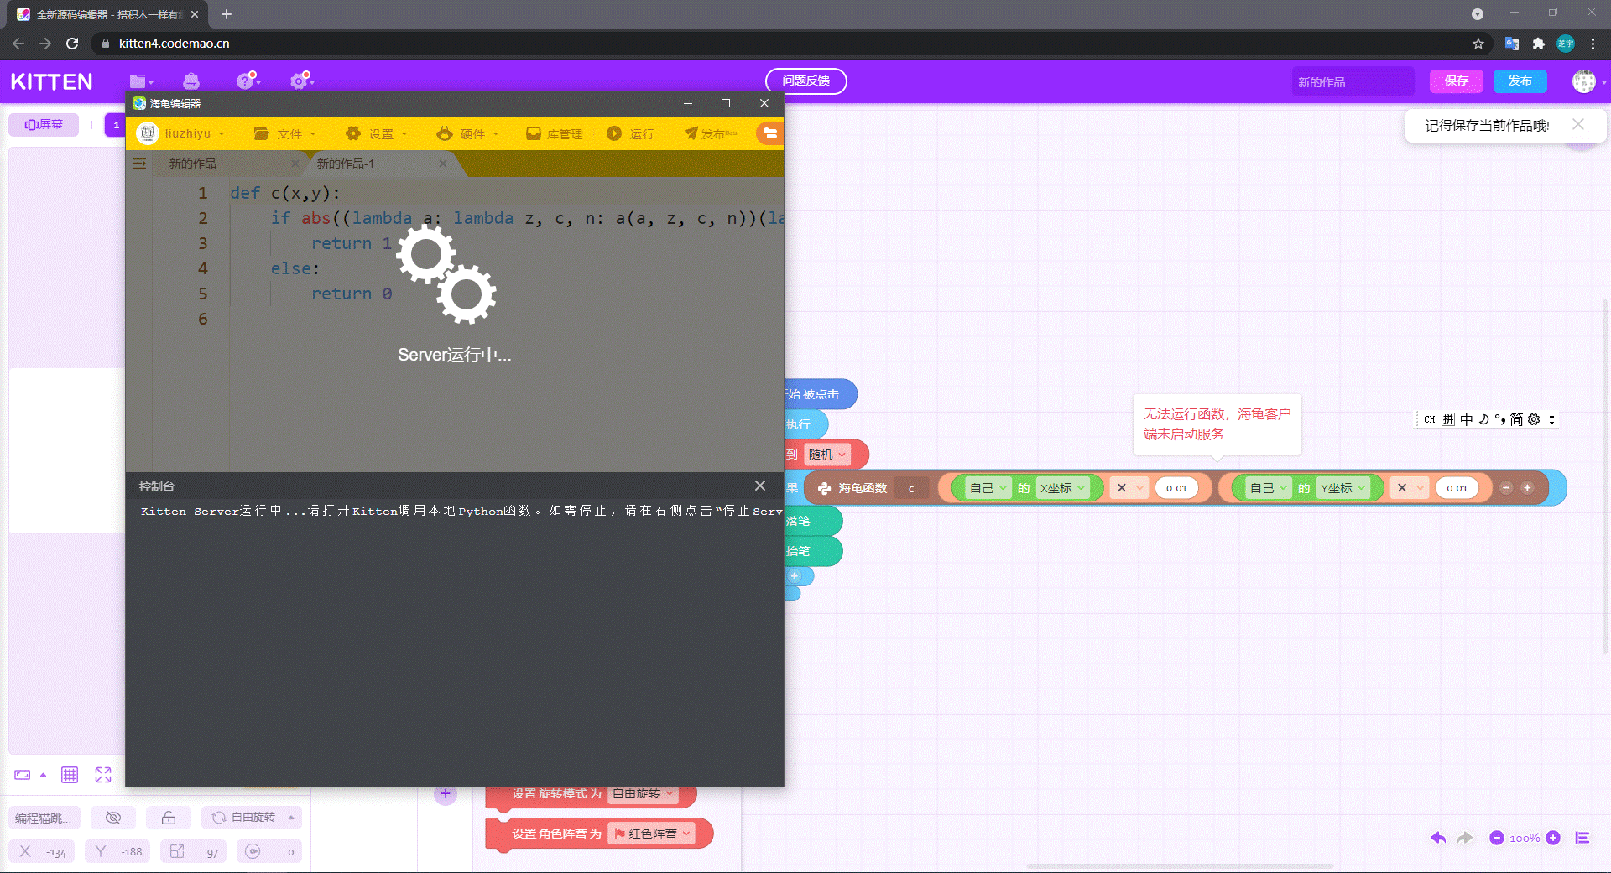Open the 红色阵营 dropdown
Screen dimensions: 1611x873
click(x=653, y=834)
